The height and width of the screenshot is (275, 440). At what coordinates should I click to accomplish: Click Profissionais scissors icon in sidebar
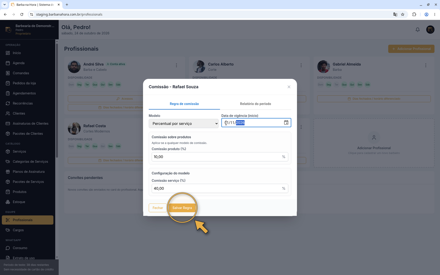[x=8, y=220]
